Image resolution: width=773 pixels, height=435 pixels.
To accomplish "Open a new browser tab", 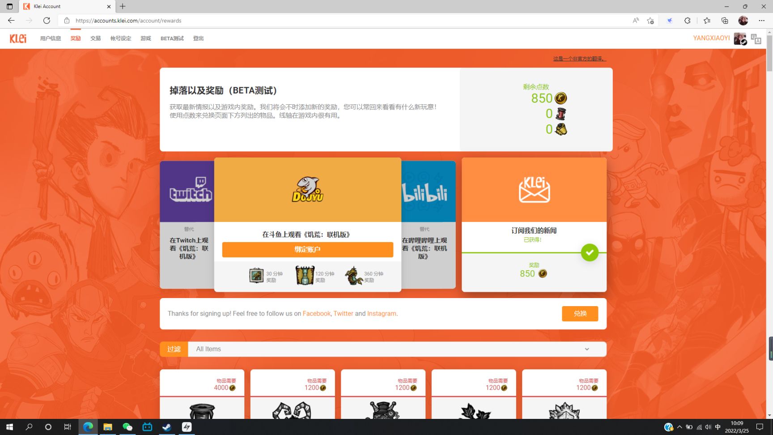I will coord(123,6).
